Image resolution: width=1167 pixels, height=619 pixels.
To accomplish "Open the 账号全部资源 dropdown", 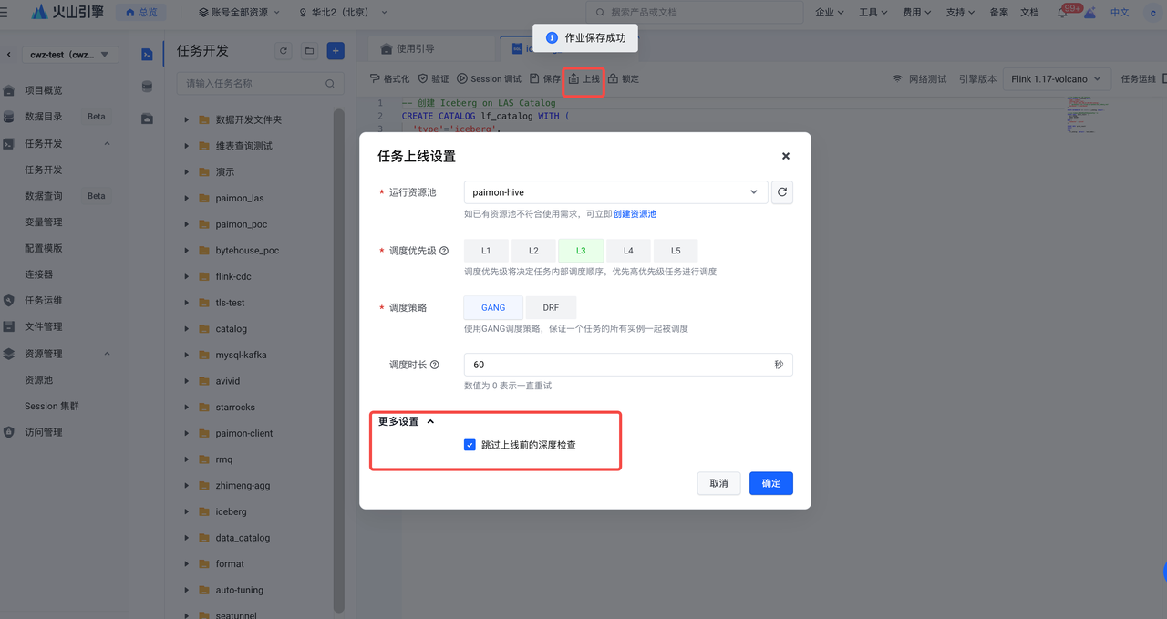I will (x=241, y=13).
